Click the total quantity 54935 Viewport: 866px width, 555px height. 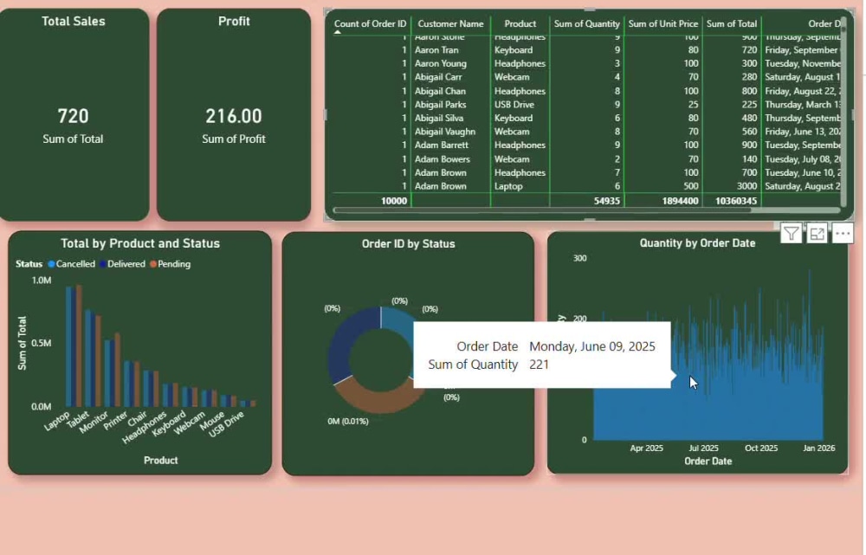(x=606, y=201)
